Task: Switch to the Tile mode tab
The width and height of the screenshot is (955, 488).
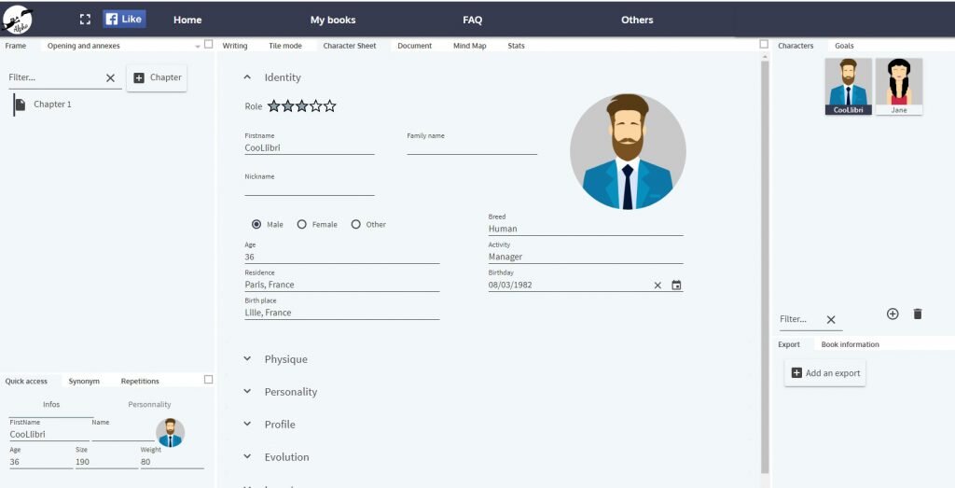Action: (x=285, y=46)
